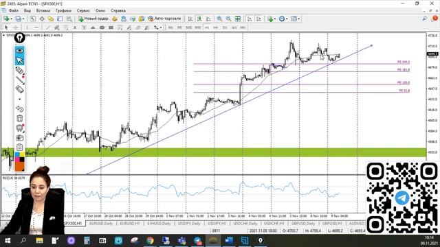Screen dimensions: 440x247
Task: Open Word from the taskbar
Action: pyautogui.click(x=229, y=241)
